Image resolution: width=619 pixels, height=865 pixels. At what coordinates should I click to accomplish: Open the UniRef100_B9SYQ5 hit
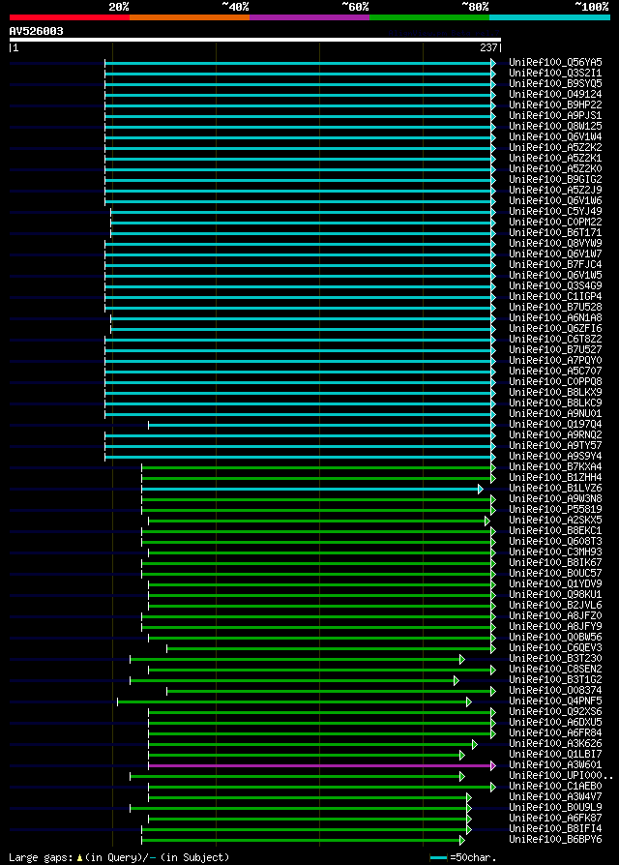click(555, 84)
